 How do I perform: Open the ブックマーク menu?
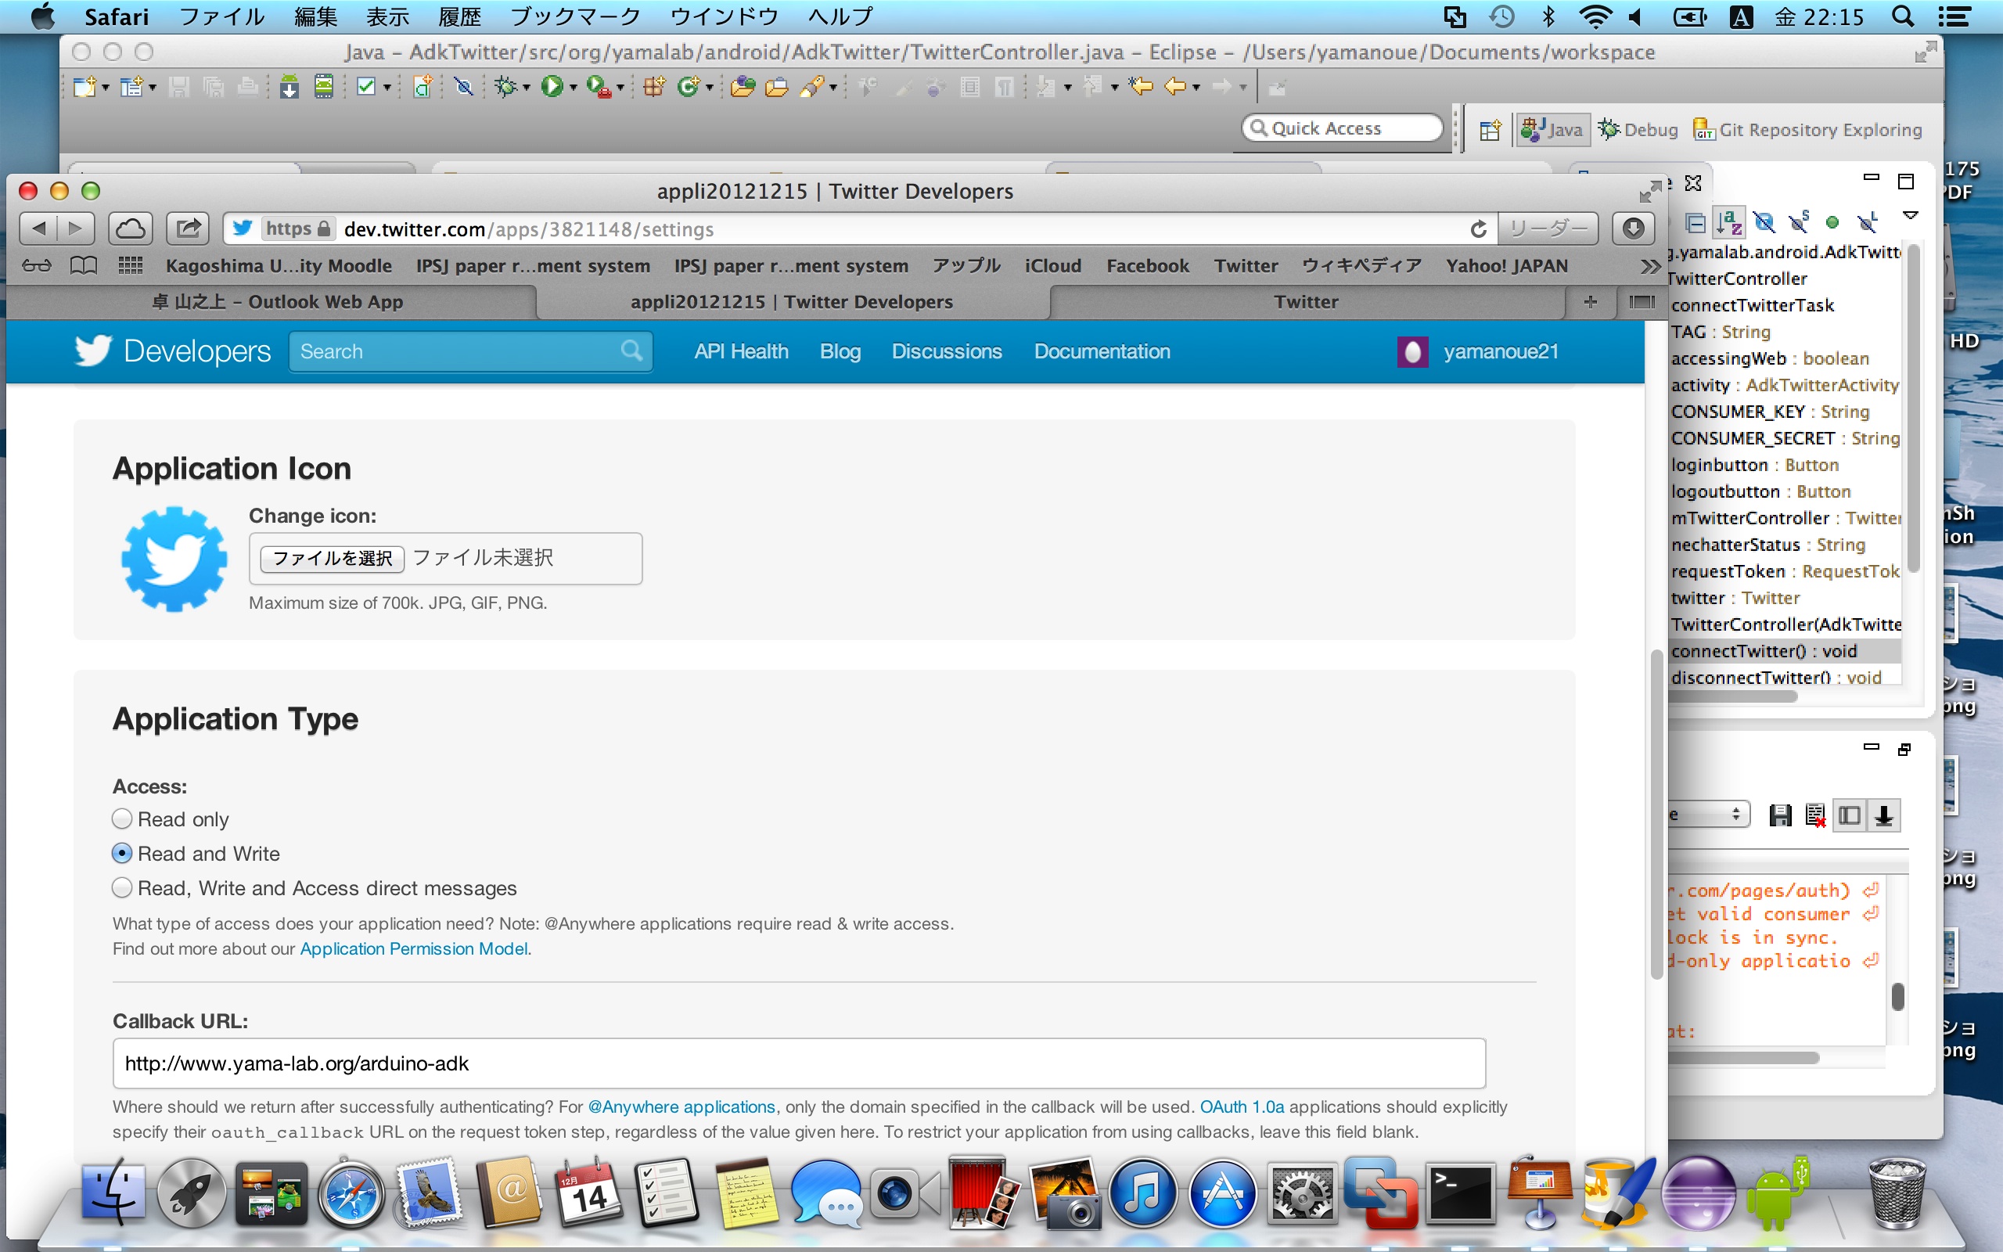[575, 16]
